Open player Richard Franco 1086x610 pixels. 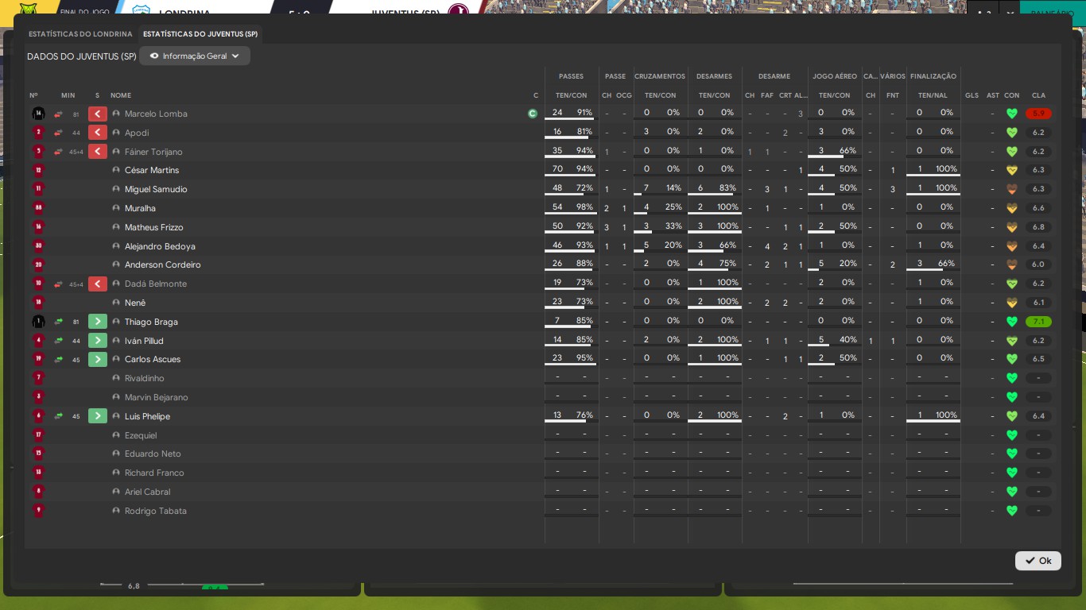pos(154,473)
